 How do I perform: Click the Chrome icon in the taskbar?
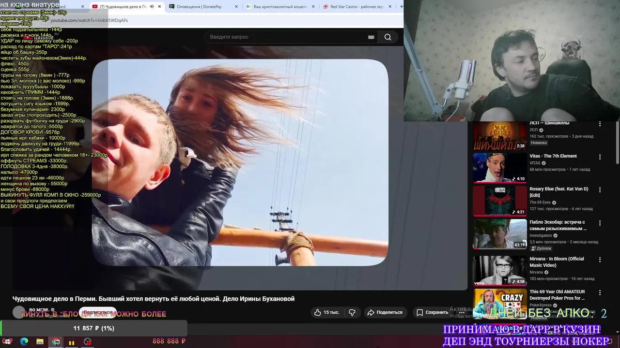[56, 342]
